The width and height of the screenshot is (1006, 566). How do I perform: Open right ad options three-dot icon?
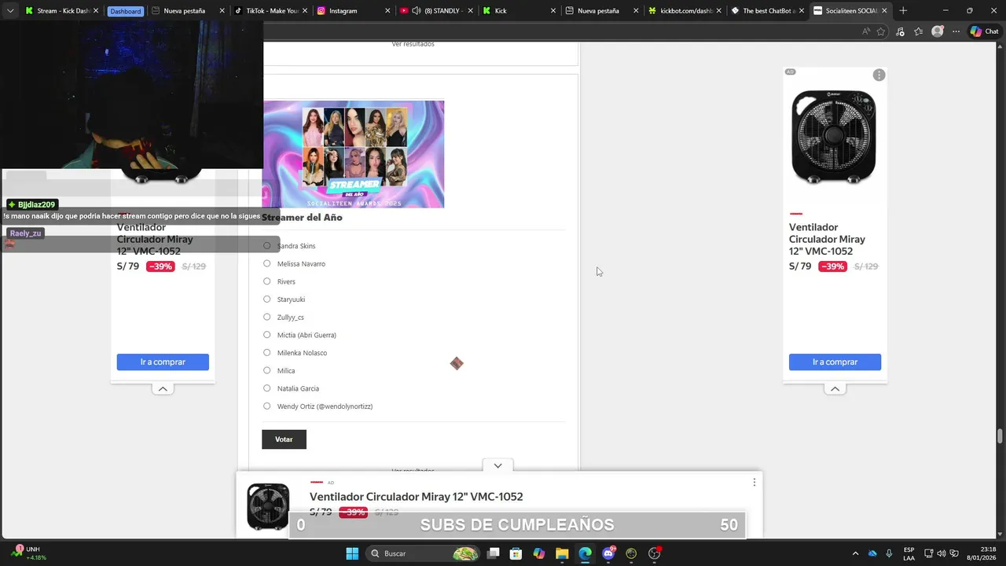point(879,75)
